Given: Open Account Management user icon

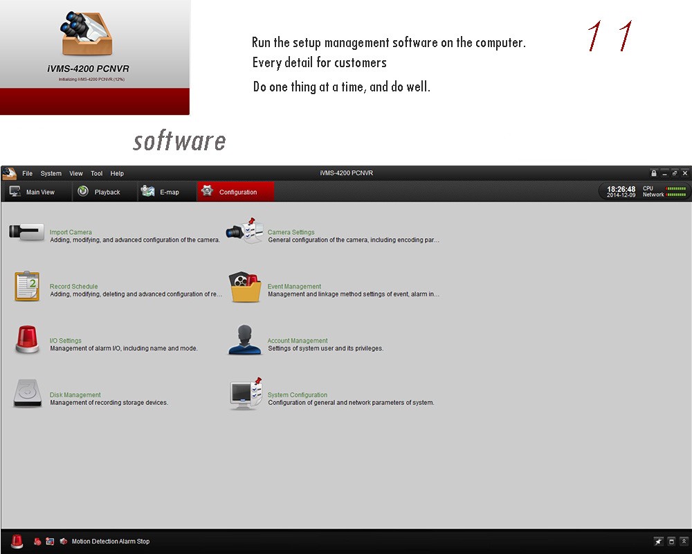Looking at the screenshot, I should pos(245,340).
